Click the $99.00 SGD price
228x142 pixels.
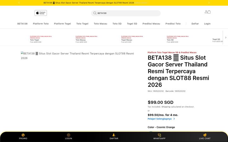click(x=161, y=102)
